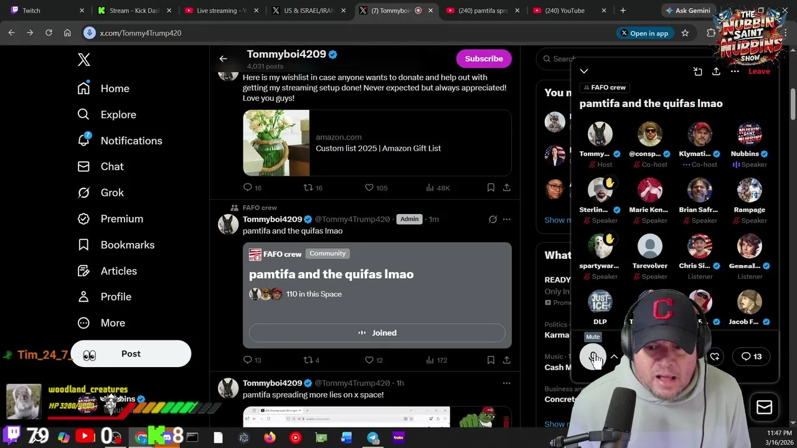Screen dimensions: 797x448
Task: Click the Tsrevolver speaker avatar
Action: click(650, 246)
